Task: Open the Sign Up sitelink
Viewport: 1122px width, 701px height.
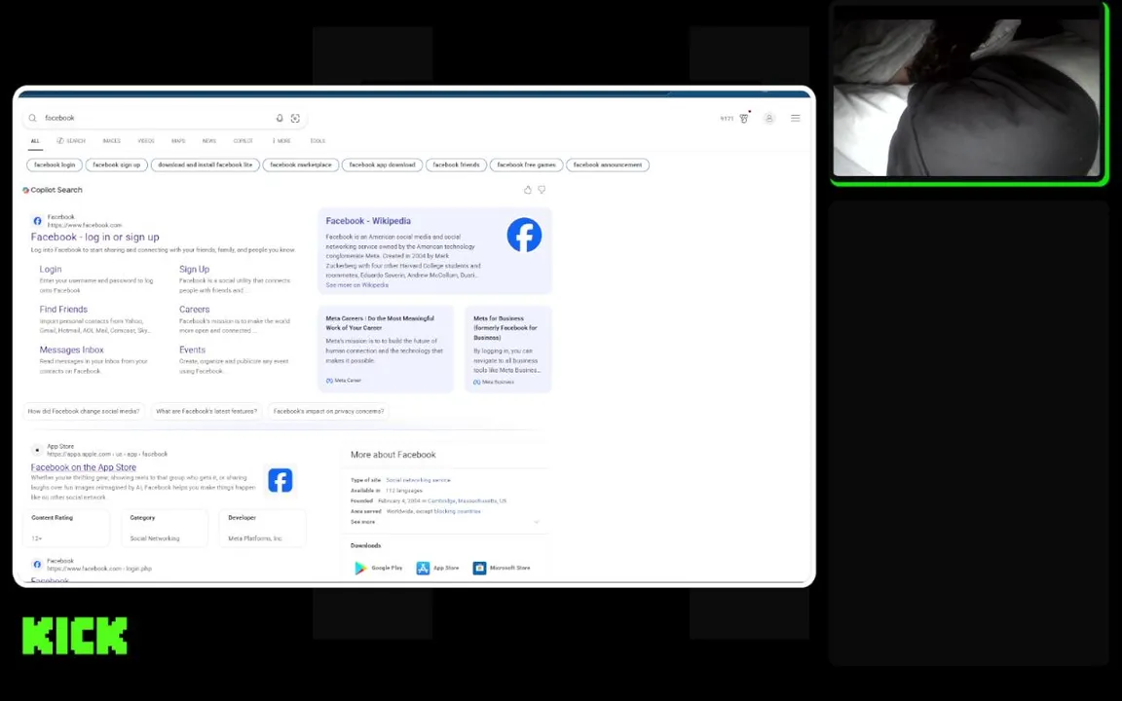Action: coord(194,269)
